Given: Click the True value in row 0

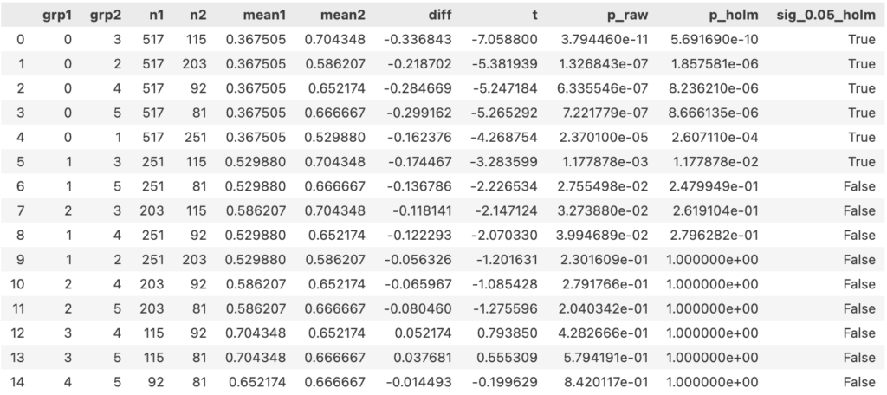Looking at the screenshot, I should pyautogui.click(x=862, y=39).
